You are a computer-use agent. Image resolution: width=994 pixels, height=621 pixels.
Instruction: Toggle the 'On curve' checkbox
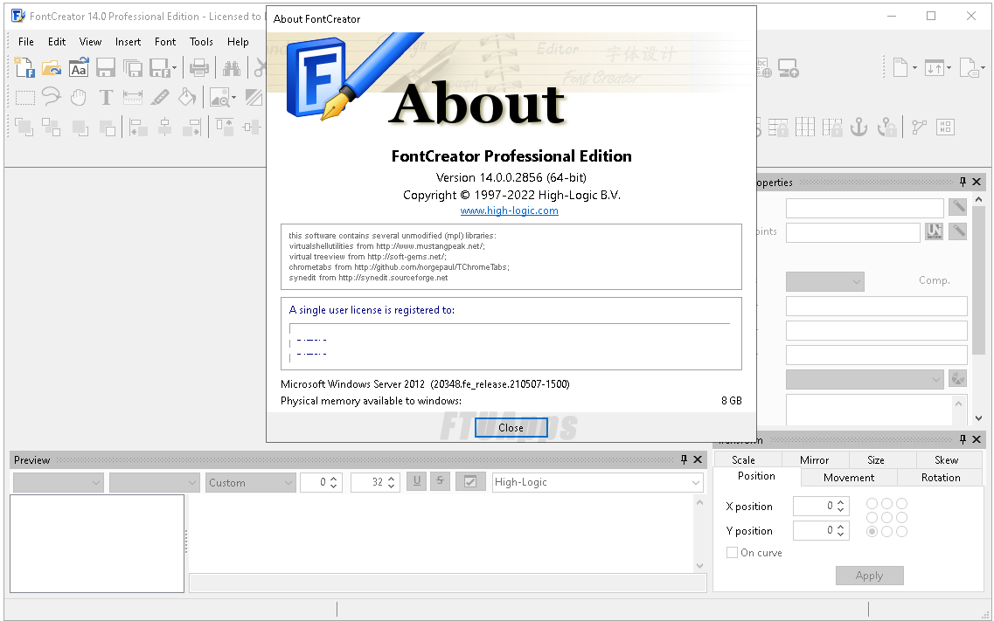[x=732, y=553]
